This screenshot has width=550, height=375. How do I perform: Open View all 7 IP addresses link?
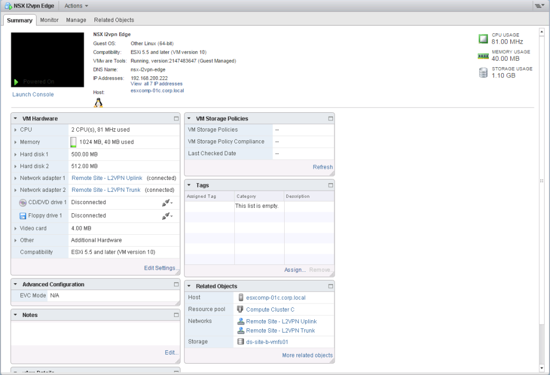click(x=156, y=84)
